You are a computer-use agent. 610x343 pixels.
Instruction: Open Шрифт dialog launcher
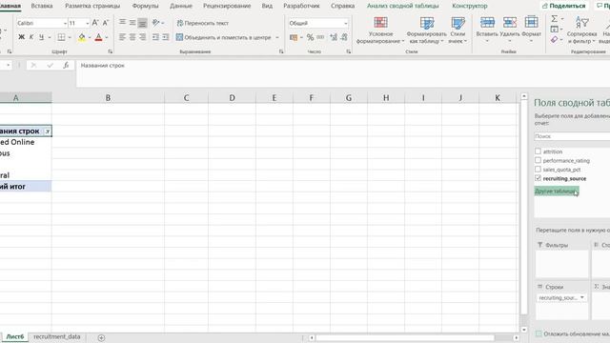coord(111,51)
